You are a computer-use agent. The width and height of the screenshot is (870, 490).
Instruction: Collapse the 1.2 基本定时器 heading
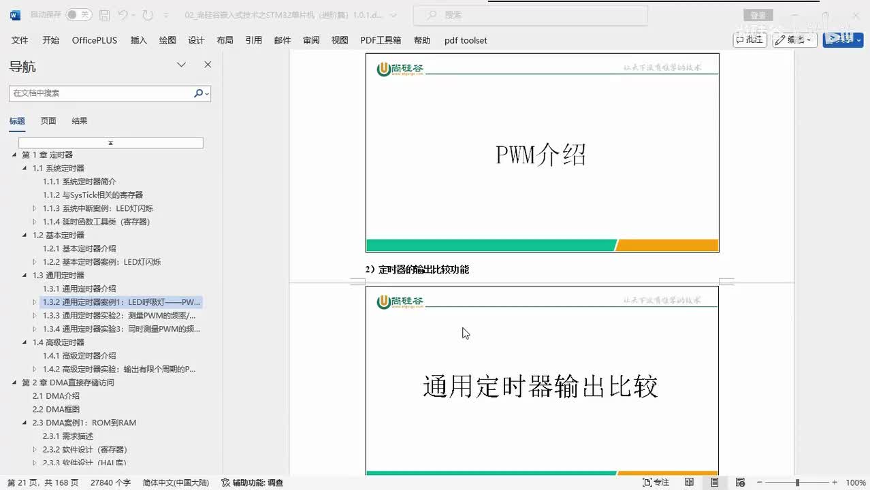(x=25, y=235)
